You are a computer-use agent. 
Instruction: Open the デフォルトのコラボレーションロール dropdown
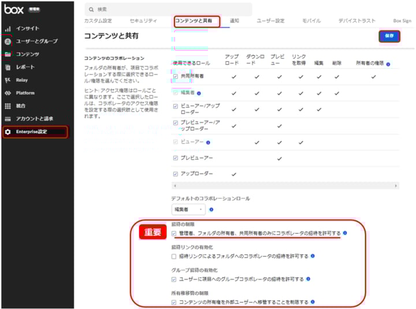click(x=188, y=210)
